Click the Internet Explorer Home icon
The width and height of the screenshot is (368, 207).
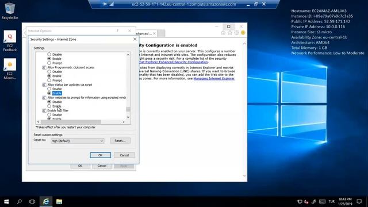tap(223, 33)
